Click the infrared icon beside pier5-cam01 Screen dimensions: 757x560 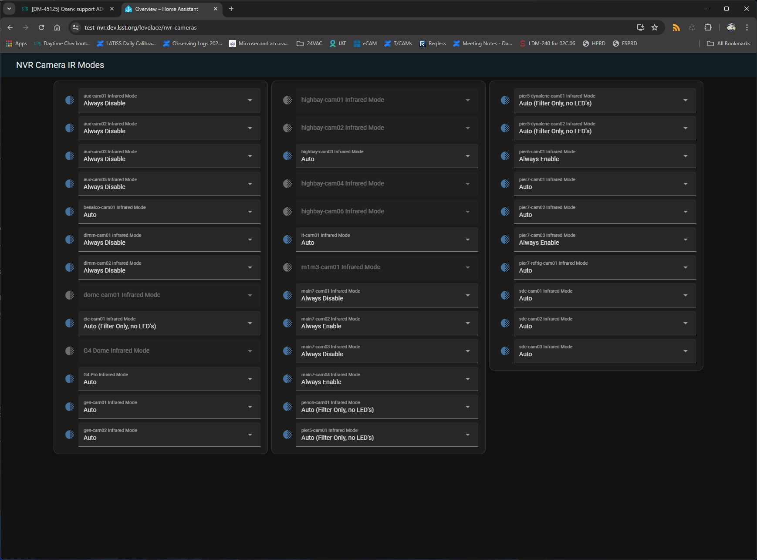[x=287, y=435]
